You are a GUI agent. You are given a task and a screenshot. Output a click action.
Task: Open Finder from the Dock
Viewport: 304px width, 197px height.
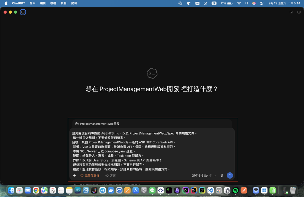[x=11, y=190]
